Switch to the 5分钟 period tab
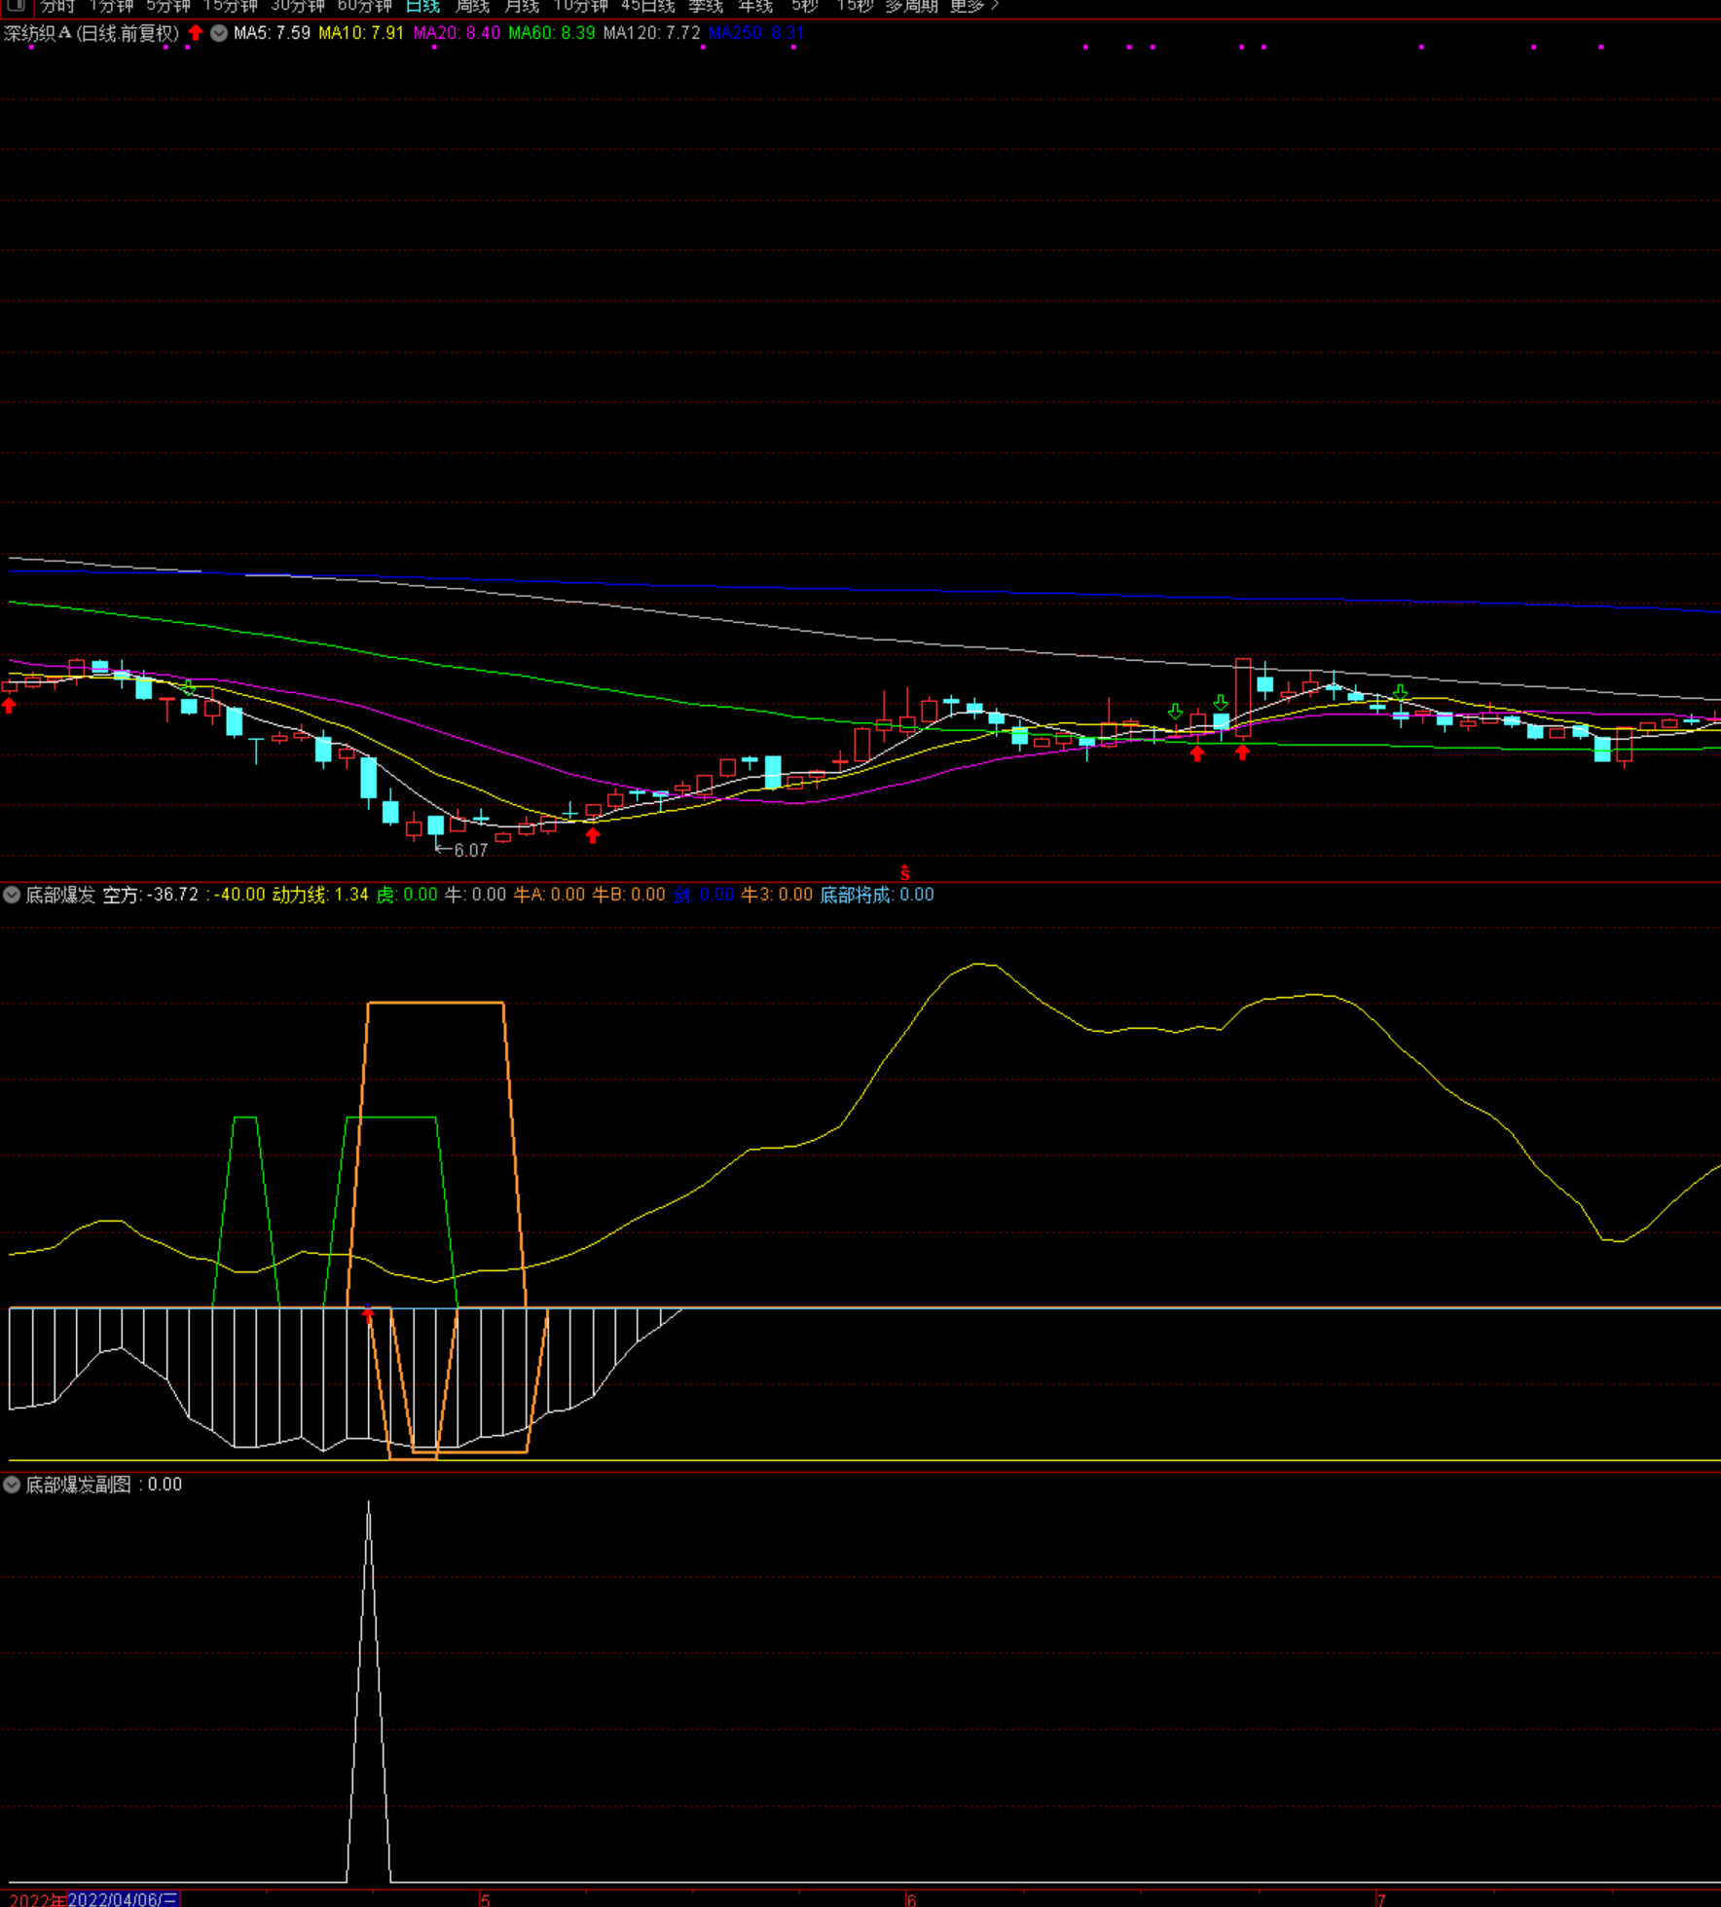 point(168,6)
